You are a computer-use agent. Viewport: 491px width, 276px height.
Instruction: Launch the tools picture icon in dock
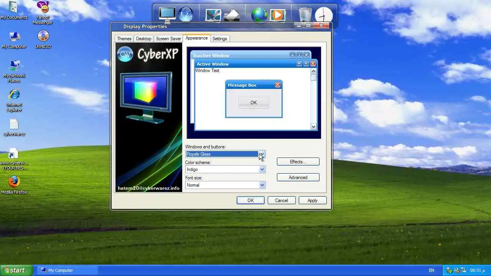[213, 15]
